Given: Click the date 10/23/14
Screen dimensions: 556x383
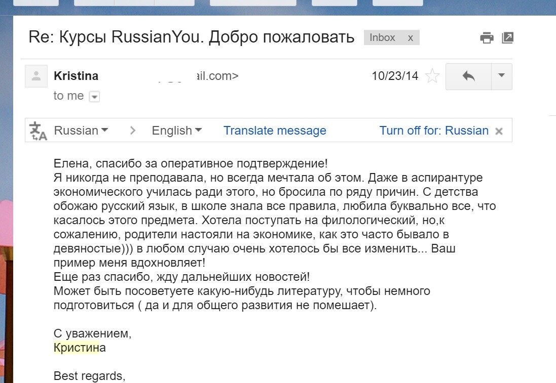Looking at the screenshot, I should click(395, 76).
